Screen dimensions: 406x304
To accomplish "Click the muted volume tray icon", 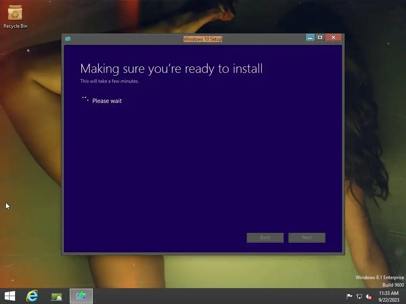I will pos(369,296).
